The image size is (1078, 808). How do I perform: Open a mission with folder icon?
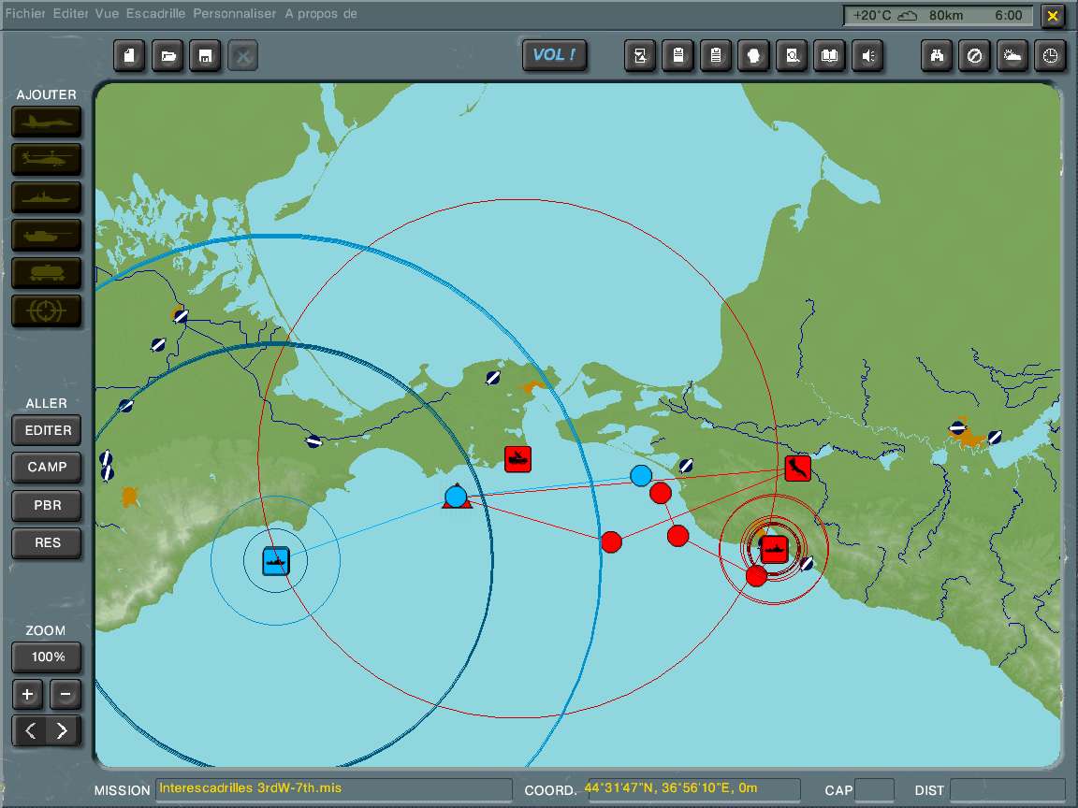[x=168, y=56]
